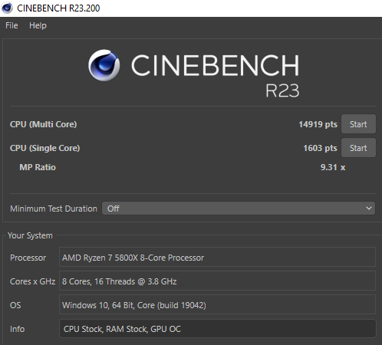Click the Processor field AMD Ryzen 7 5800X

pyautogui.click(x=217, y=257)
